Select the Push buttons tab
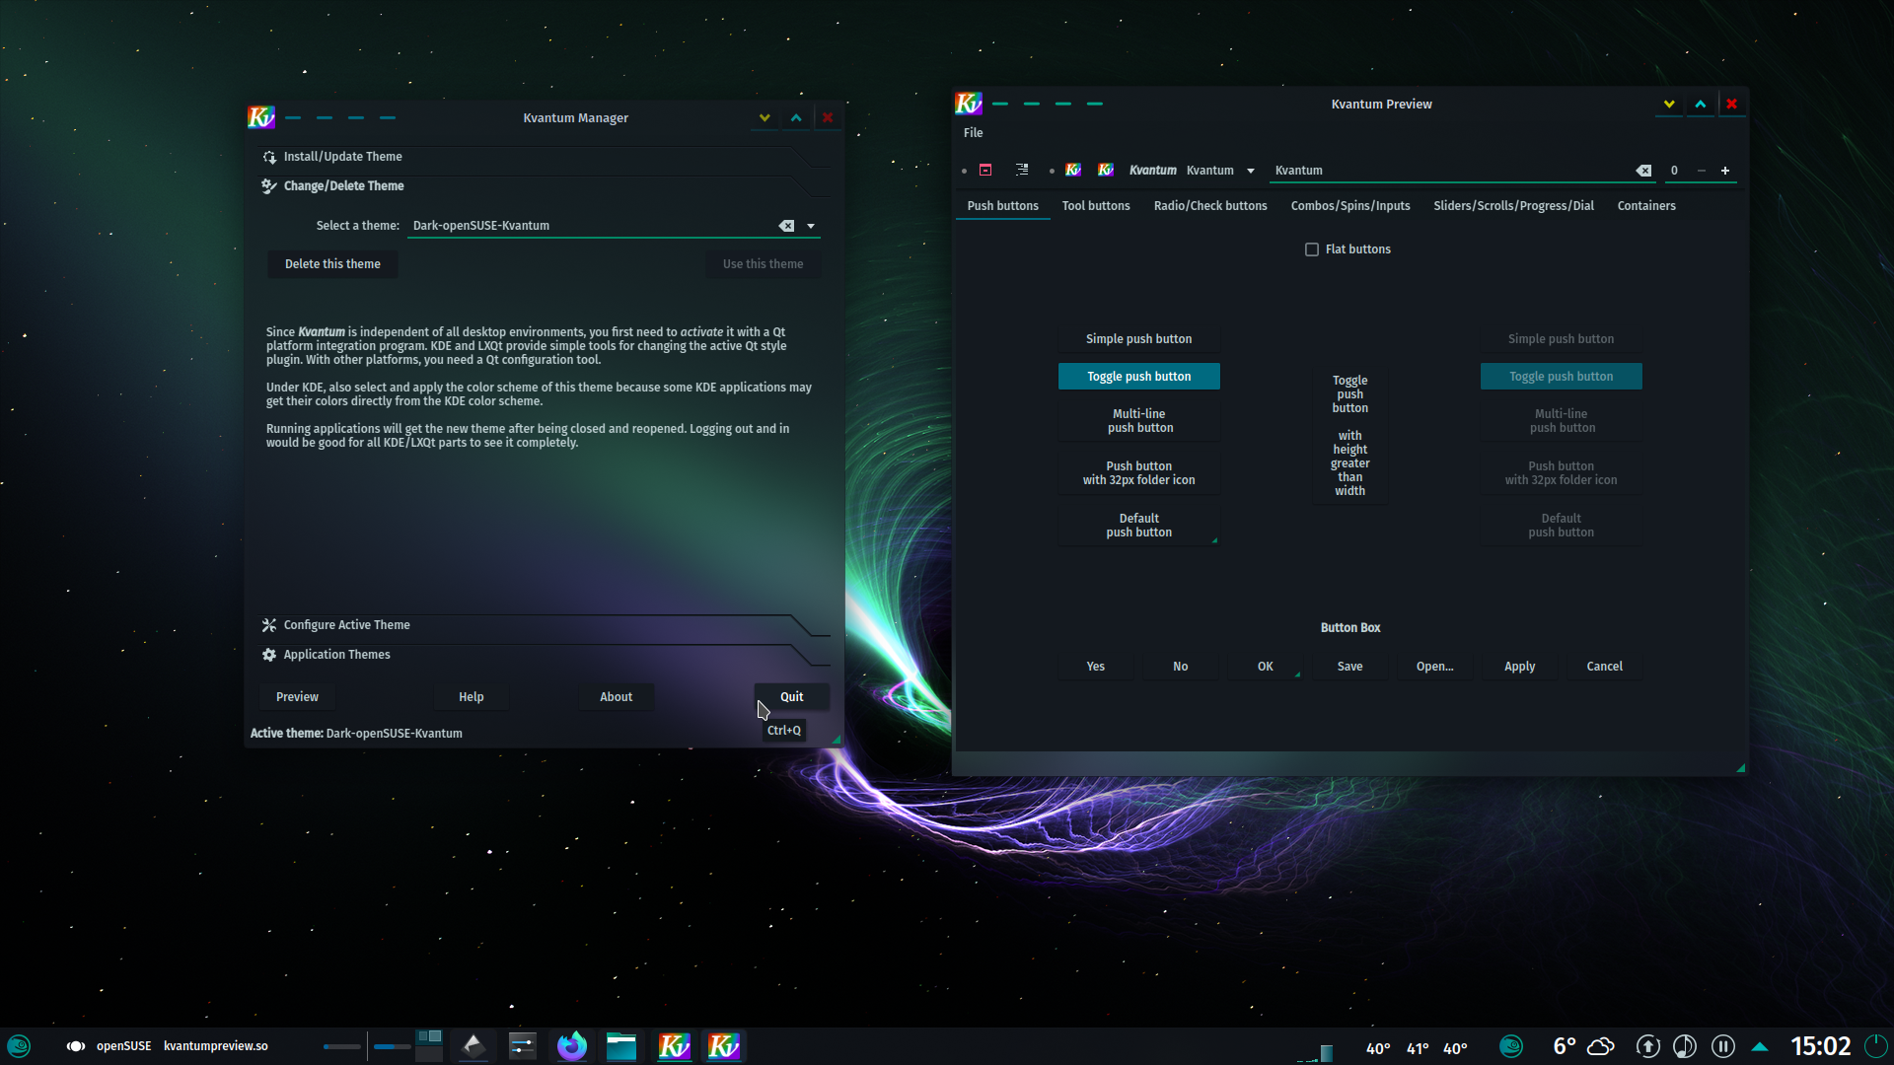1894x1065 pixels. (x=1002, y=206)
